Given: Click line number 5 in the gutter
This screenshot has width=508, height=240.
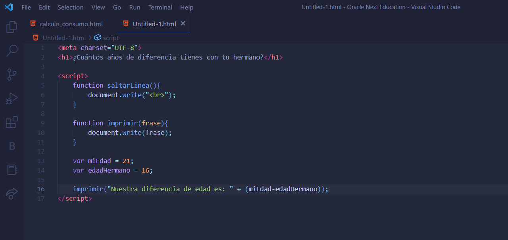Looking at the screenshot, I should 42,85.
